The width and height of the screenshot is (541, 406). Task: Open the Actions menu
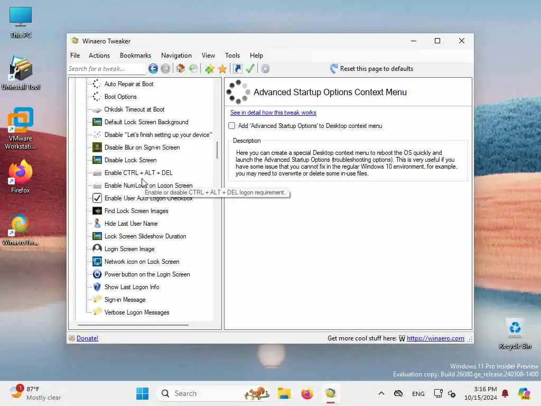point(99,55)
